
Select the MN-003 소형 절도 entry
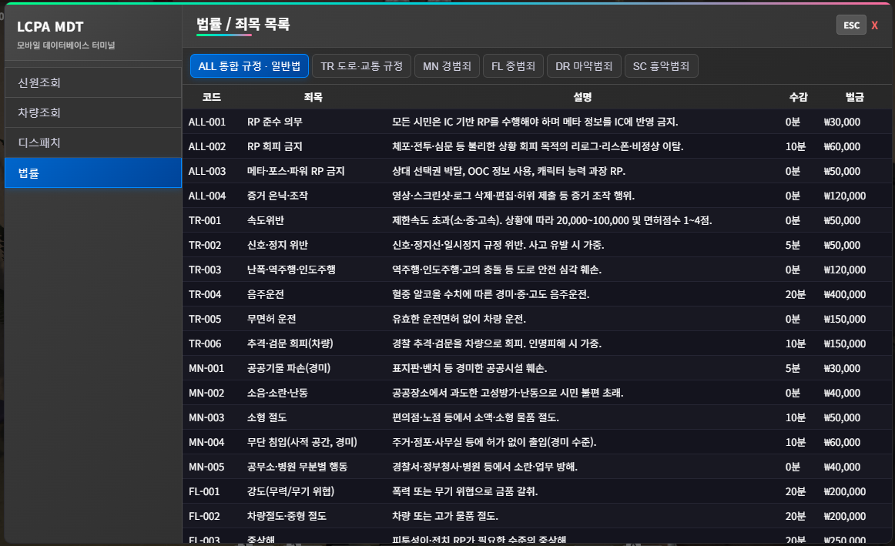pos(462,417)
